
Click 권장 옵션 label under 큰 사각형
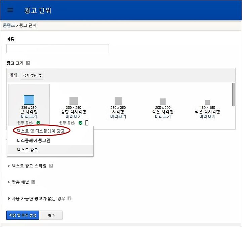pos(25,123)
